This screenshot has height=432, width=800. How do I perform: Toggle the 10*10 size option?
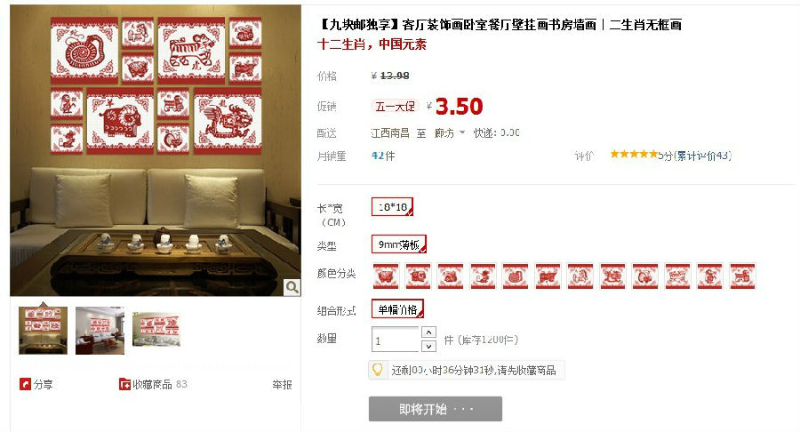point(392,206)
